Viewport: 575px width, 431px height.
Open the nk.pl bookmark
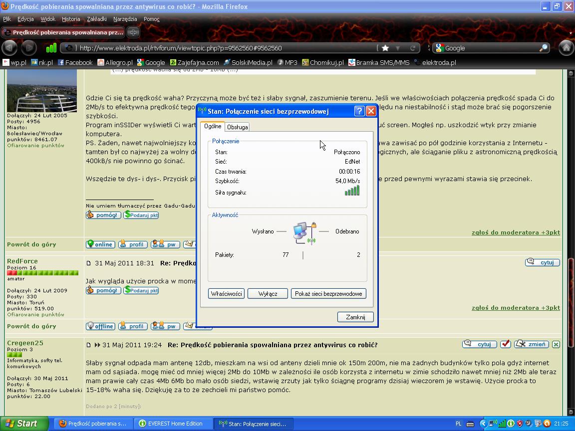point(42,63)
